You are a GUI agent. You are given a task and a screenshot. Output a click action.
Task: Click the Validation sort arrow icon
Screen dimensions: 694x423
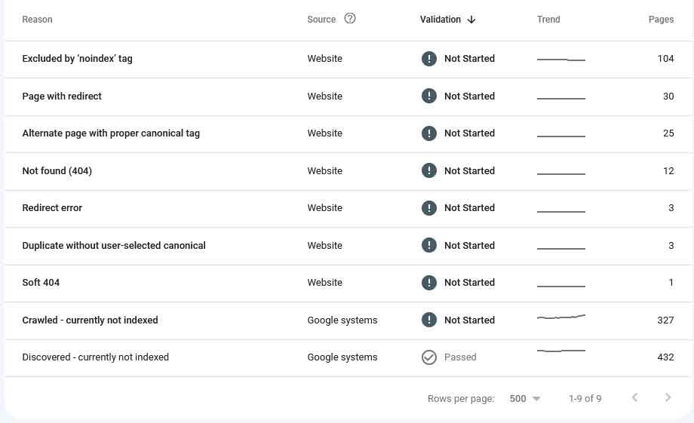coord(471,20)
